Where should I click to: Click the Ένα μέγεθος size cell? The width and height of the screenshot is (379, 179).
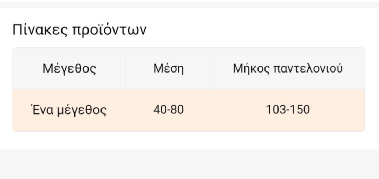[69, 110]
